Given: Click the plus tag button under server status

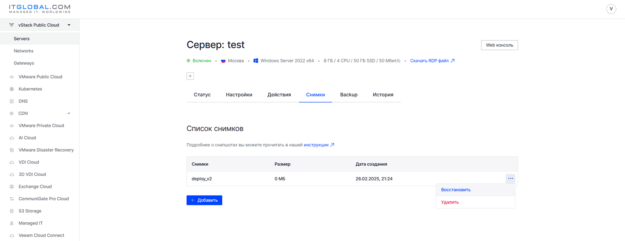Looking at the screenshot, I should point(190,76).
